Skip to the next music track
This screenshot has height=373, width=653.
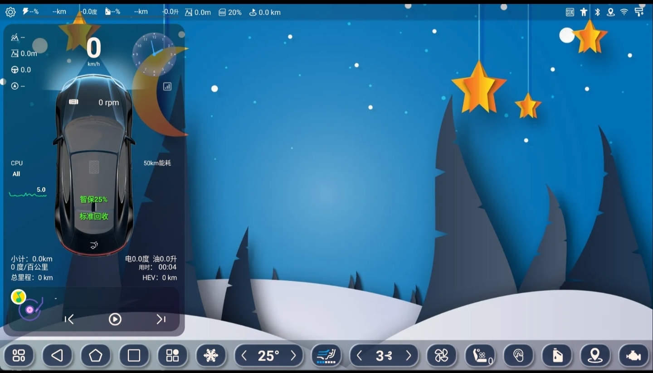coord(161,320)
